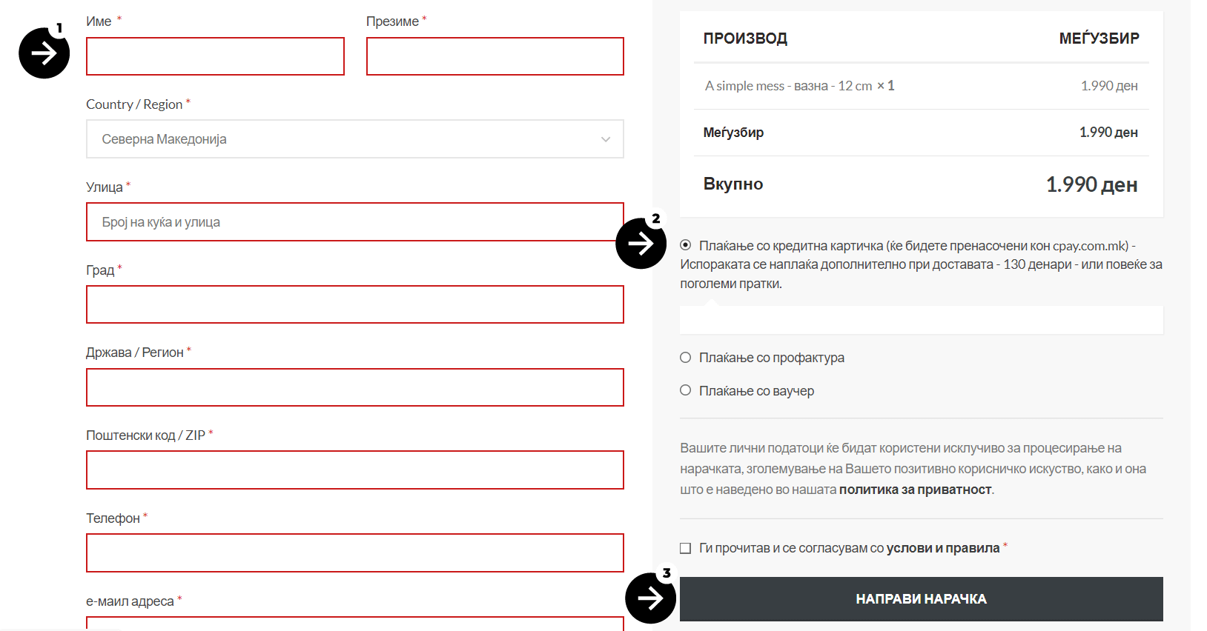The image size is (1207, 631).
Task: Click the Телефон phone input field
Action: 355,553
